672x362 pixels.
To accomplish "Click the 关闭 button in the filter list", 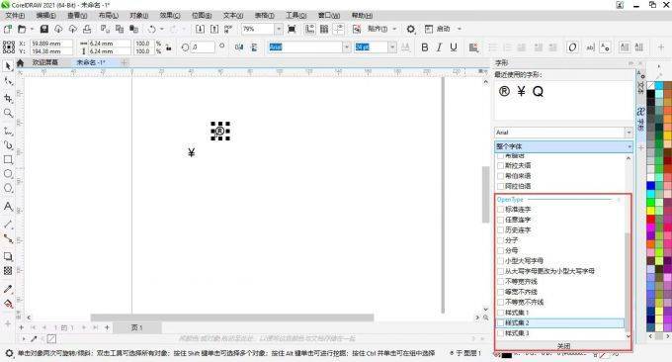I will (563, 346).
